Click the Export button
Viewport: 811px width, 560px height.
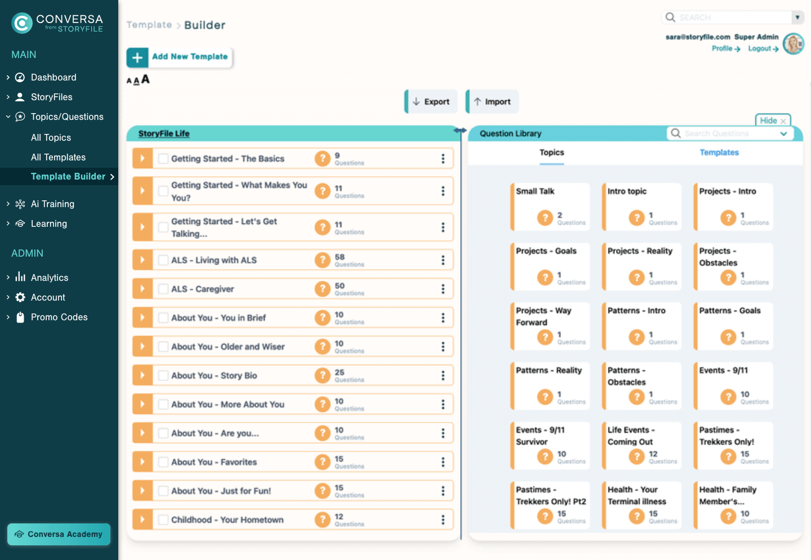tap(431, 102)
